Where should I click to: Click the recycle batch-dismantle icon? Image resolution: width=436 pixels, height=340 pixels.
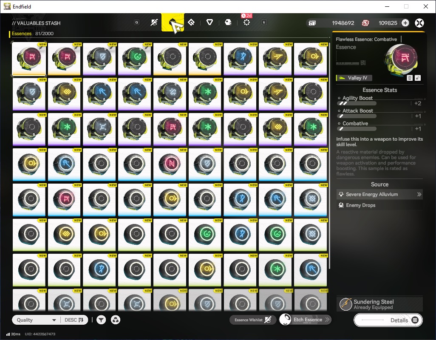116,320
